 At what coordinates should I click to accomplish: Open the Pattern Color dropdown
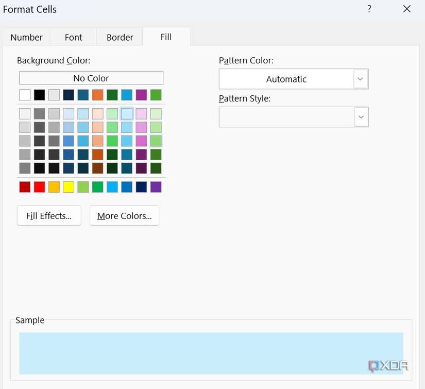pos(361,79)
